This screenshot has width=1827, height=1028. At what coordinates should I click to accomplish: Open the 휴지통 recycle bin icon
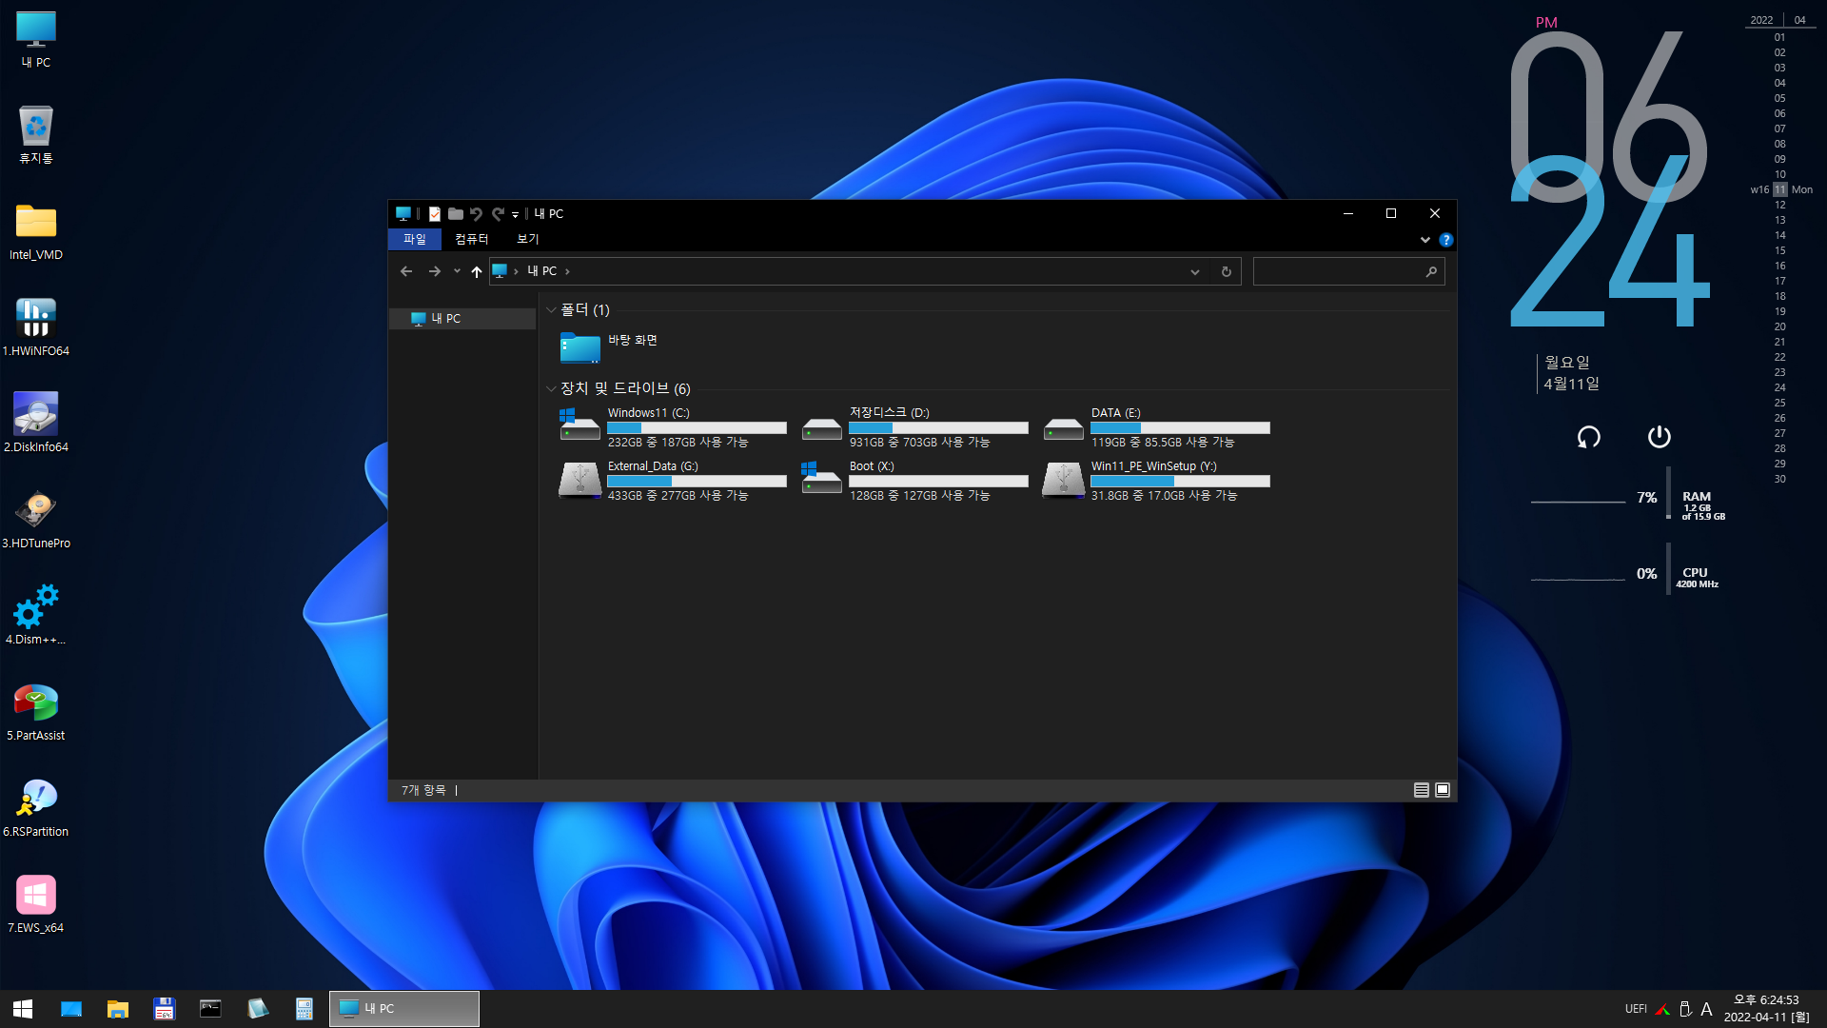(36, 135)
